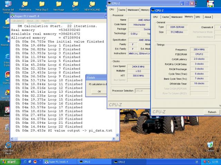Switch to the SPD tab in CPU-Z
Screen dimensions: 221x165
pyautogui.click(x=198, y=17)
